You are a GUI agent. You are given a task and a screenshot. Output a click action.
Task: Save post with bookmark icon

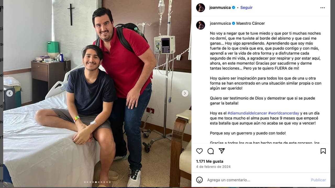tap(323, 151)
